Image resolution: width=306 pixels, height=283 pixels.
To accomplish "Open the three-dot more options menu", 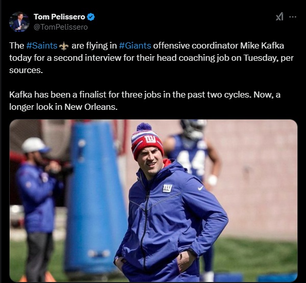I will tap(293, 17).
